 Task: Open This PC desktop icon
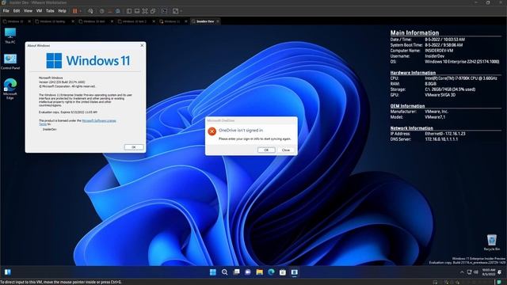coord(10,36)
